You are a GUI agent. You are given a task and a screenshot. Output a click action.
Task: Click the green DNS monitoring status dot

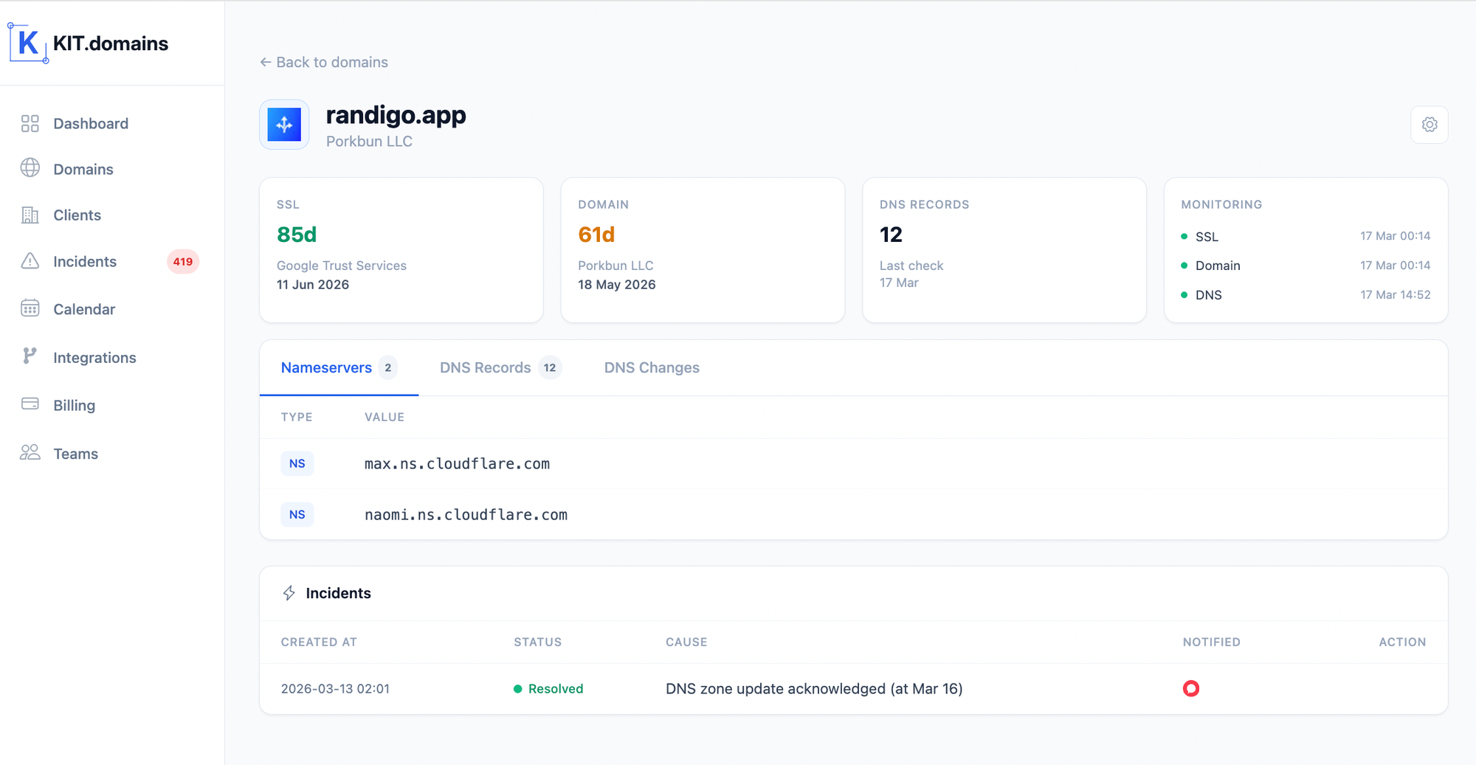click(x=1185, y=295)
